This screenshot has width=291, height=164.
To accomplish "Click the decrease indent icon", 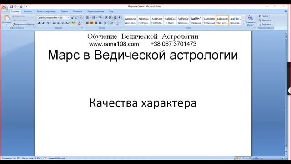I will point(106,18).
